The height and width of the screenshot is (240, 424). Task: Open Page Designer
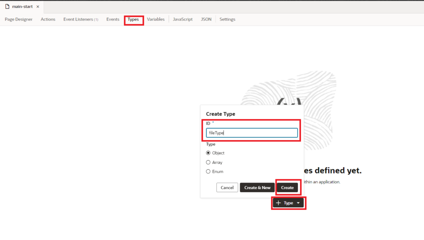click(x=19, y=19)
